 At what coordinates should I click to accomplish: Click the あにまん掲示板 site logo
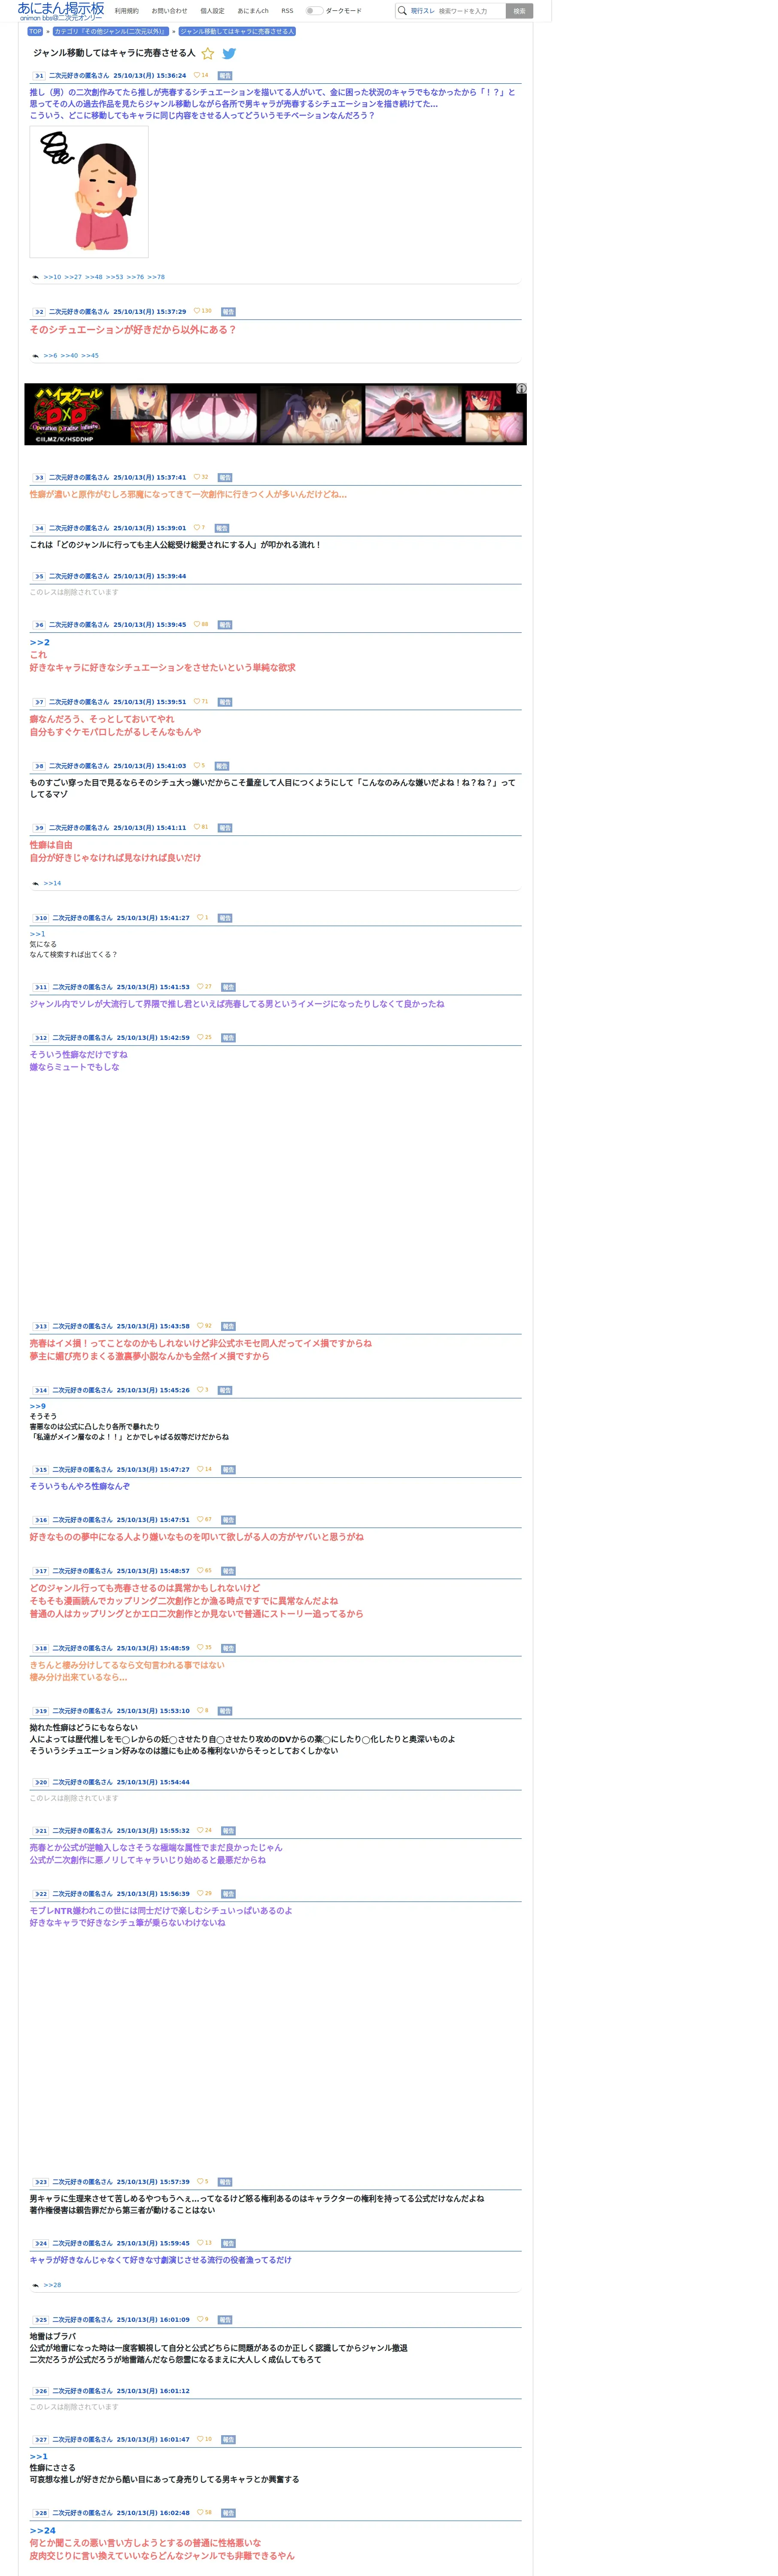tap(61, 11)
